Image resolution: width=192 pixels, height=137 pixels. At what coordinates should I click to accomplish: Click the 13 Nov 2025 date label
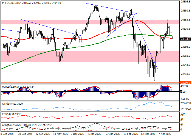61,134
